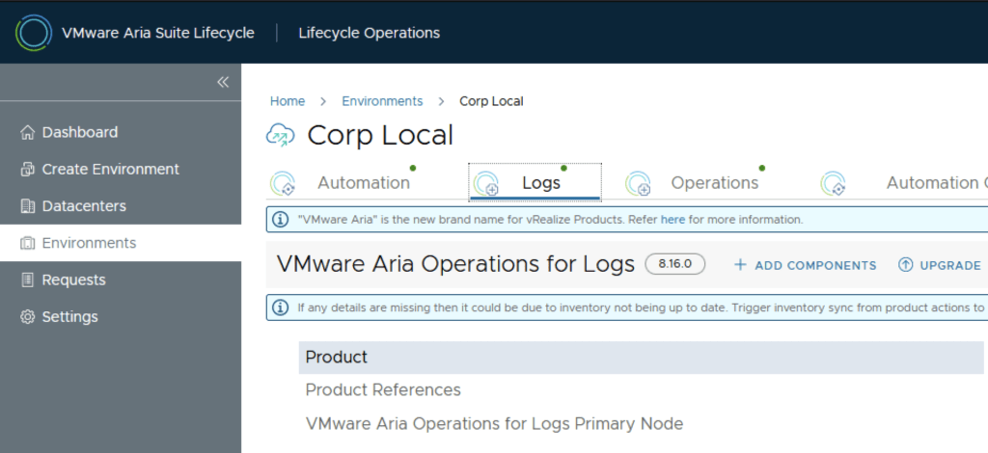Open the Operations product tab
Viewport: 988px width, 453px height.
(x=714, y=183)
